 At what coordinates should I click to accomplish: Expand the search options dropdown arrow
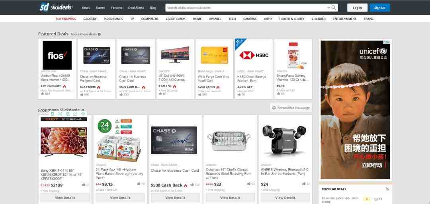pos(328,8)
